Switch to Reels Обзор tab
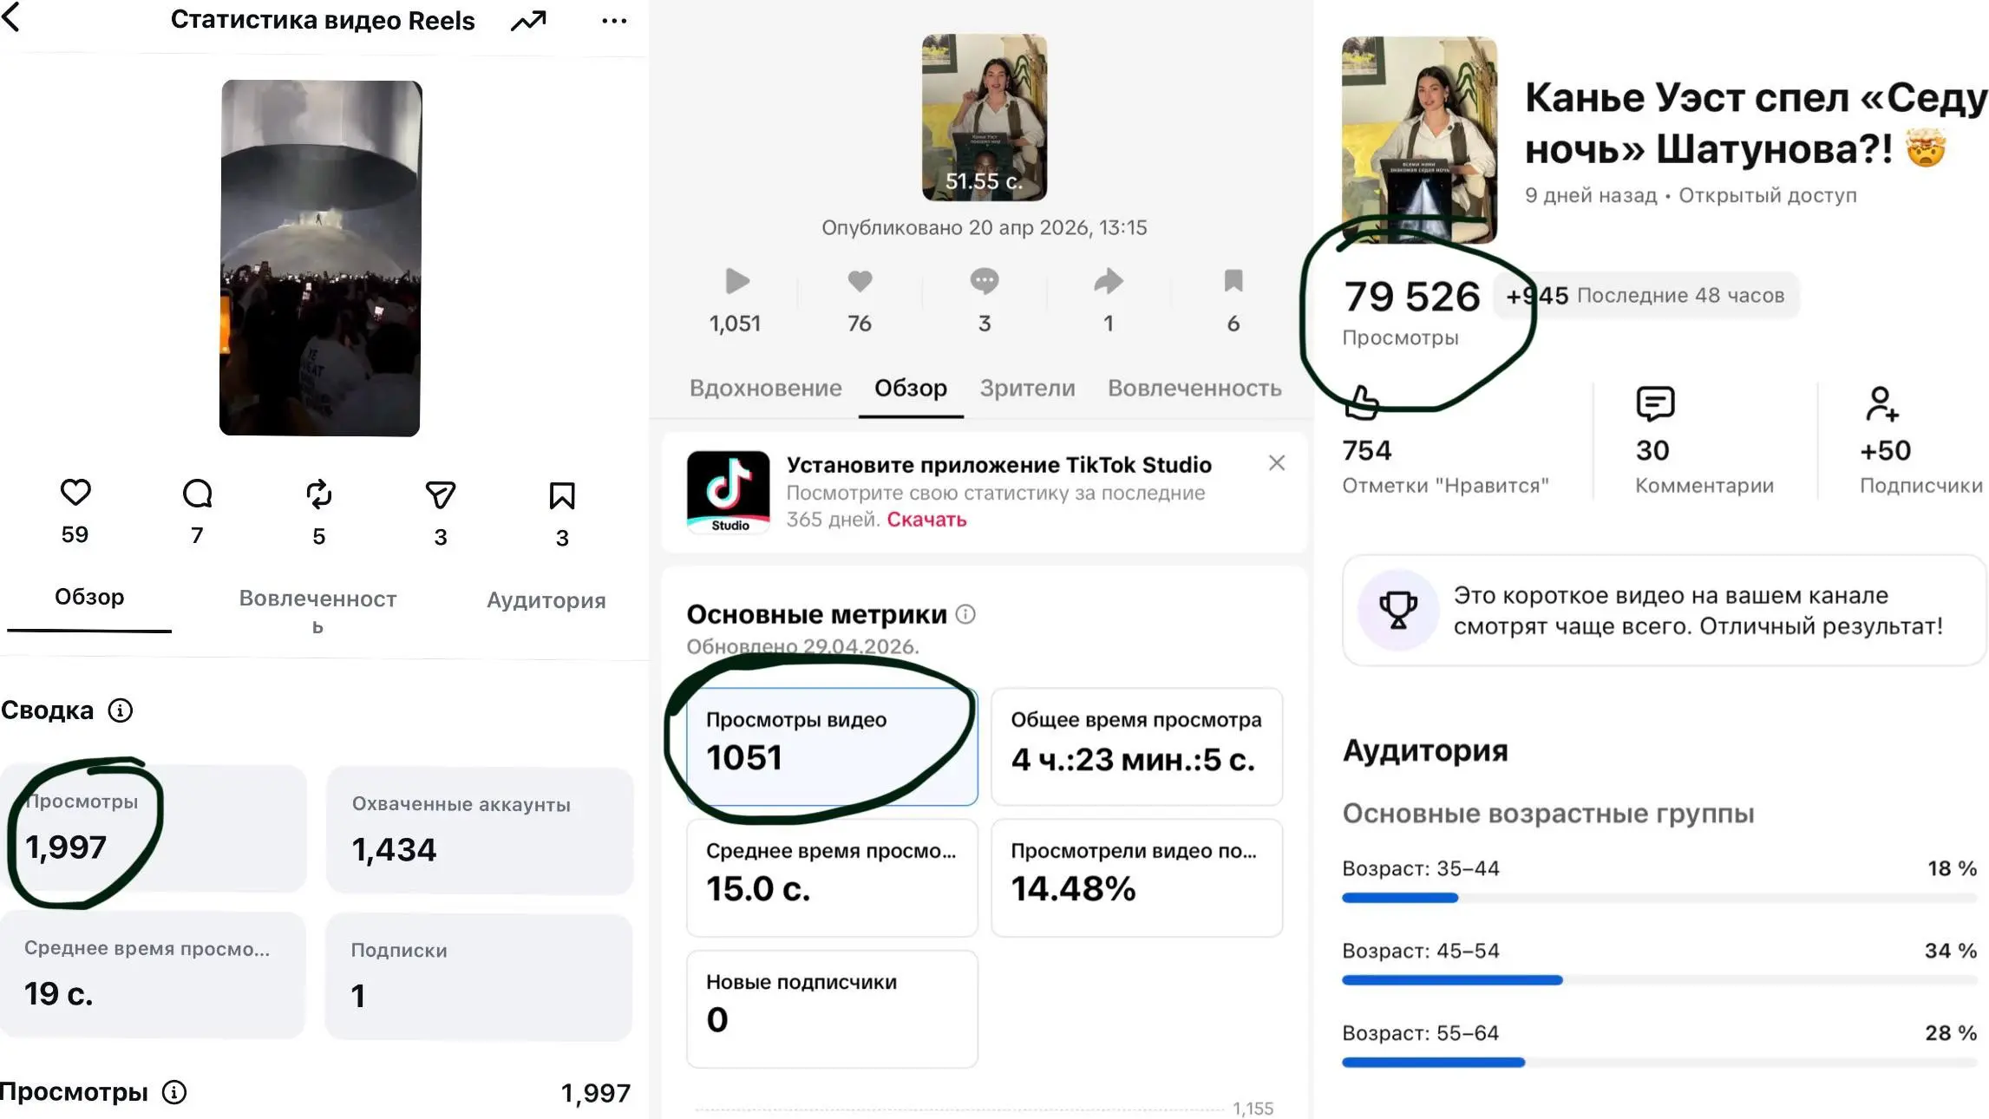 tap(89, 598)
